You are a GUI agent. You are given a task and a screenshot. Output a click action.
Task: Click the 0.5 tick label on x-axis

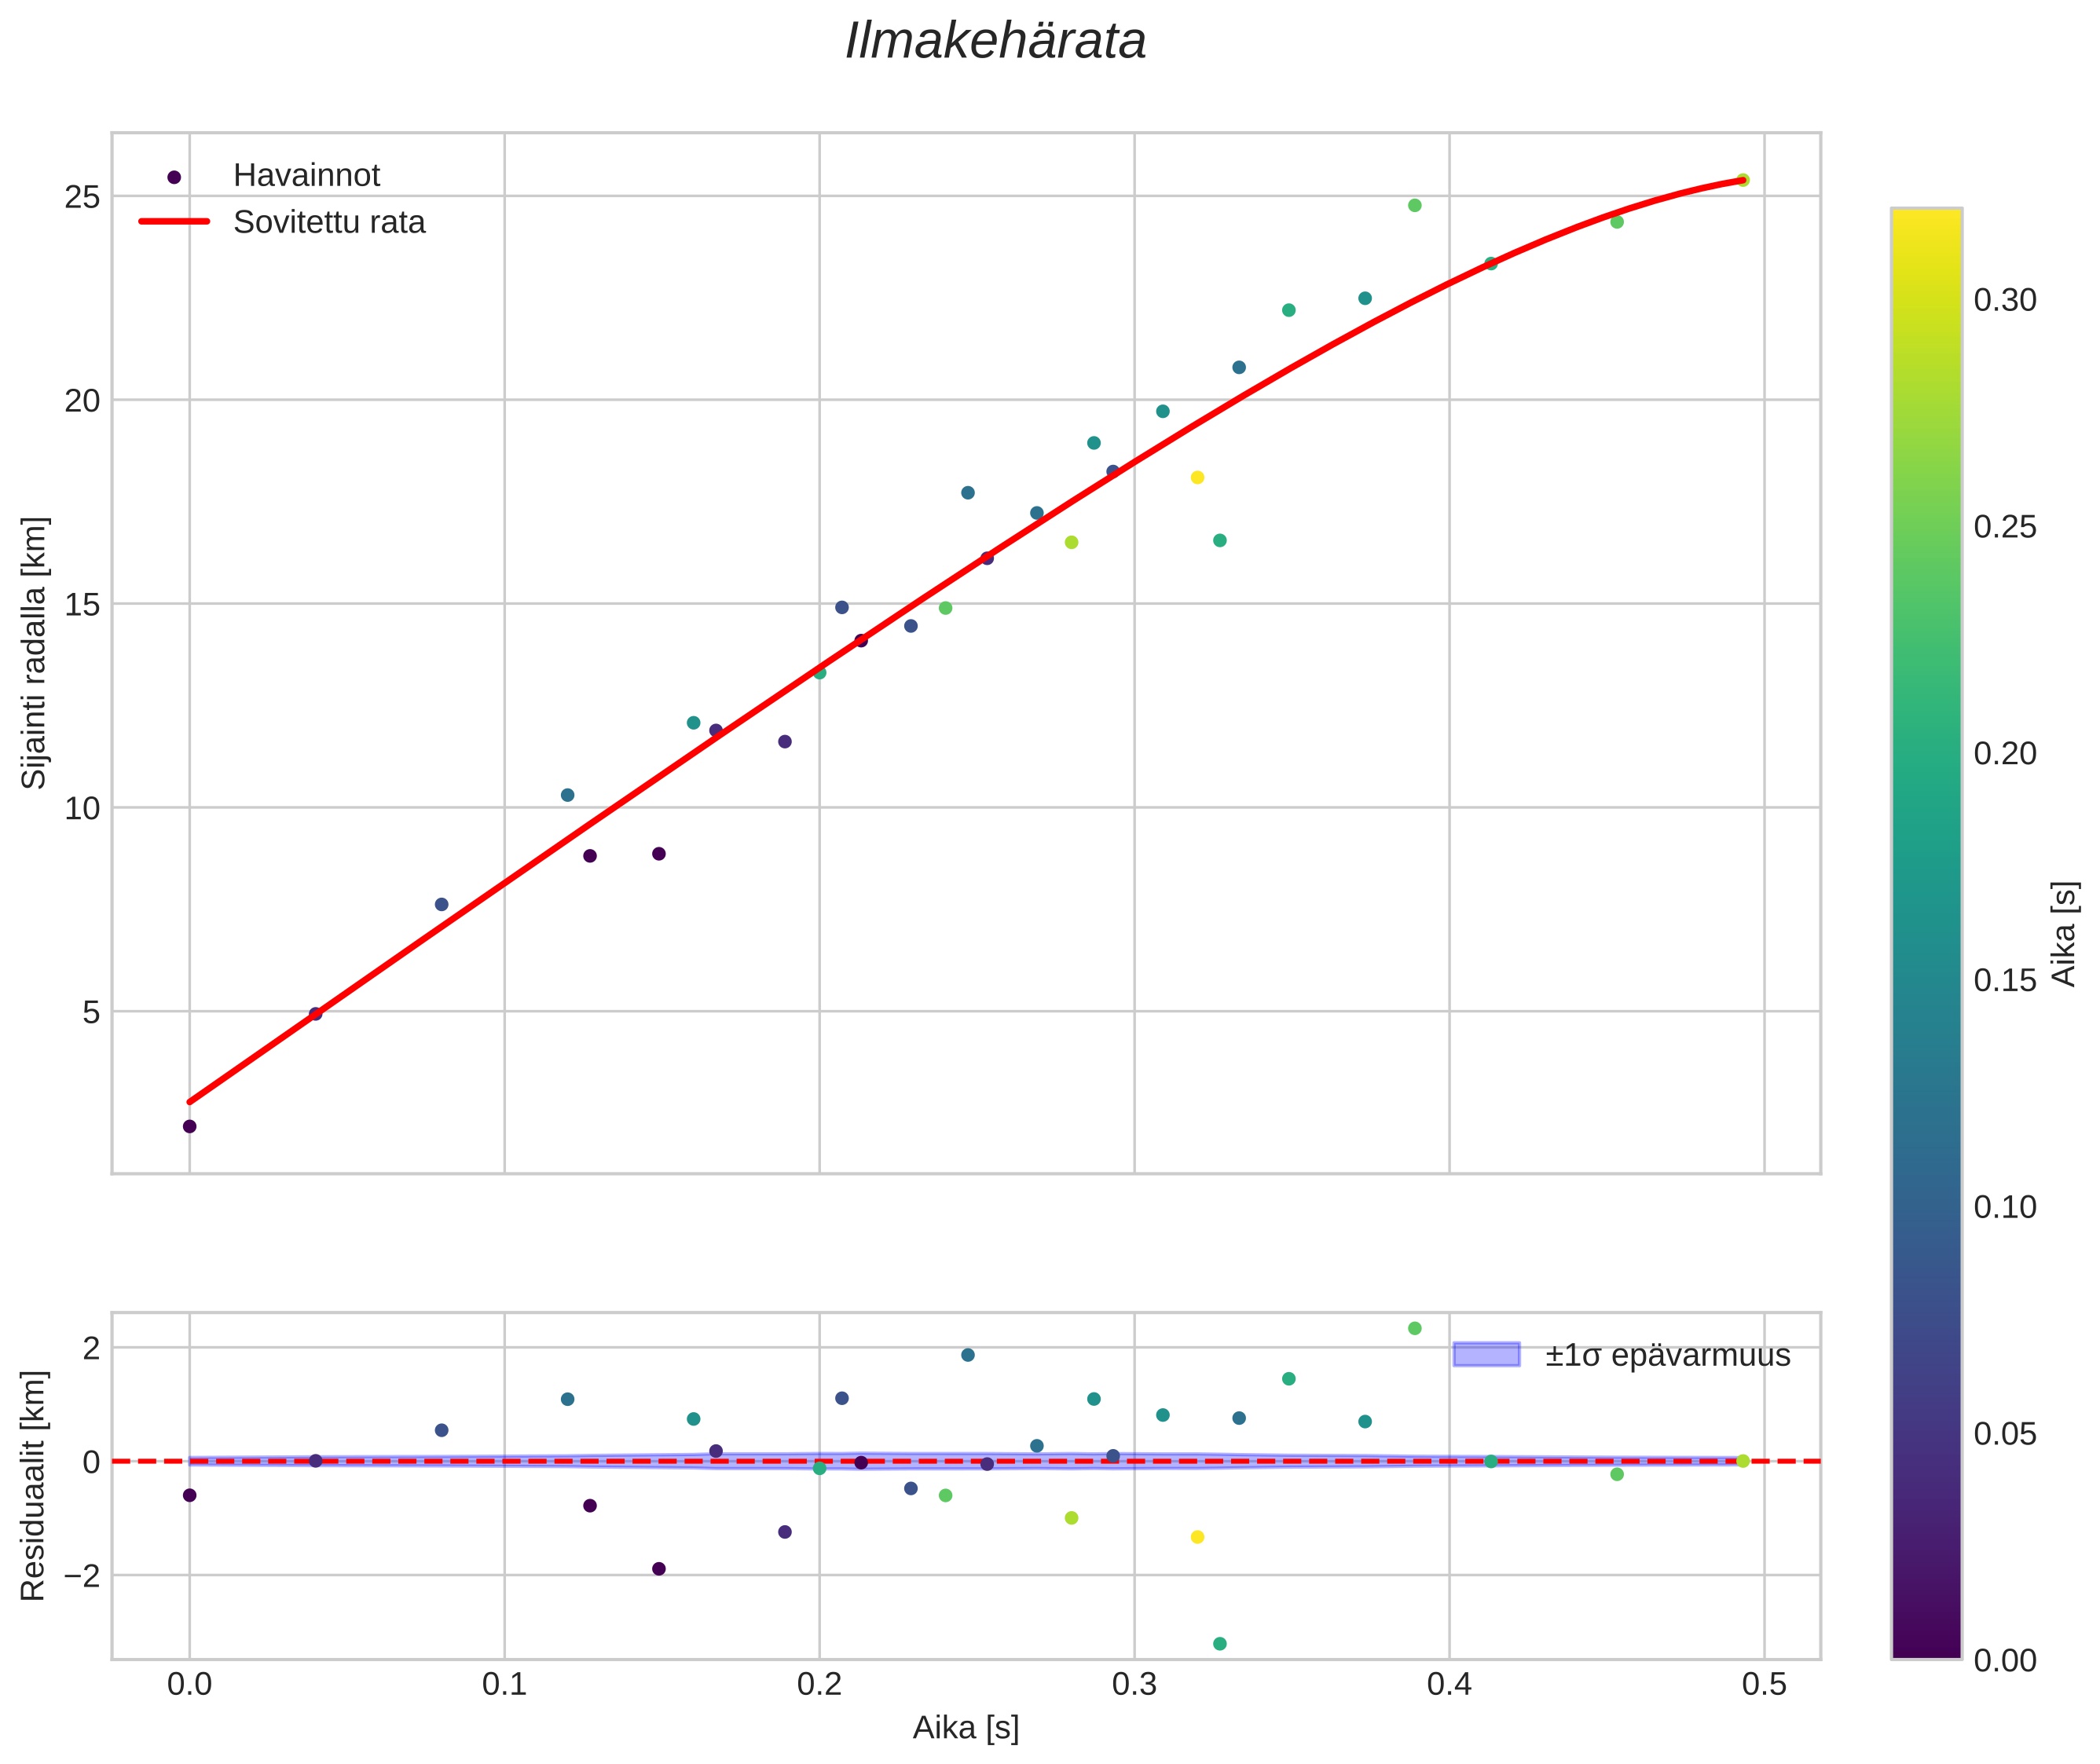[x=1764, y=1685]
